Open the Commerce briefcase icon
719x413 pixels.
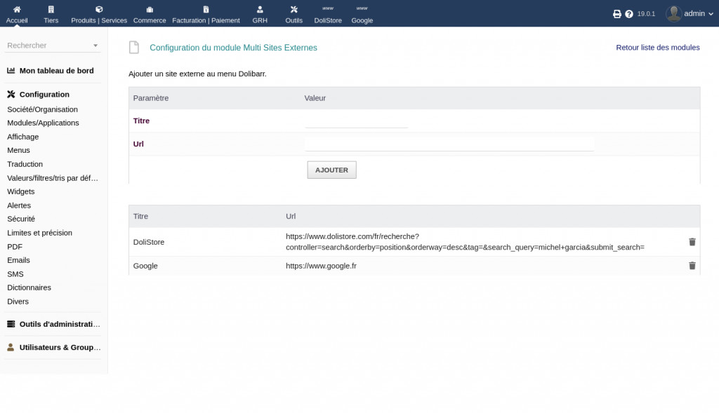150,10
